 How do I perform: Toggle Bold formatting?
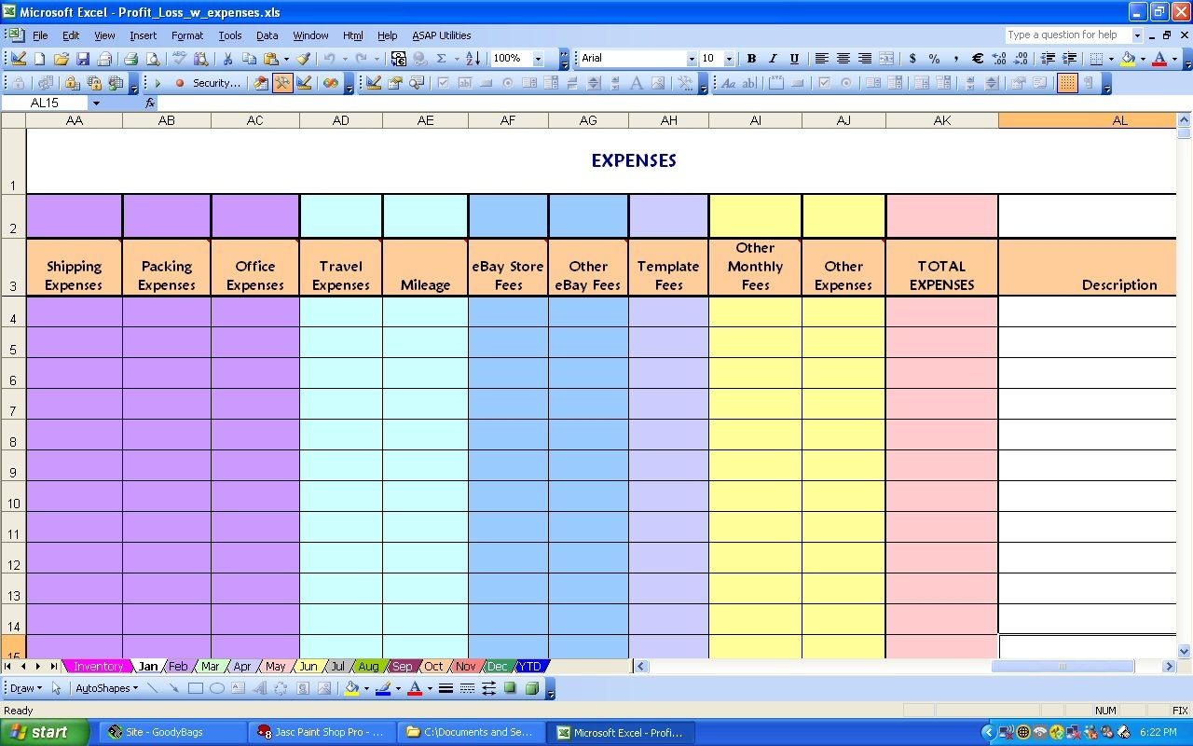(752, 58)
